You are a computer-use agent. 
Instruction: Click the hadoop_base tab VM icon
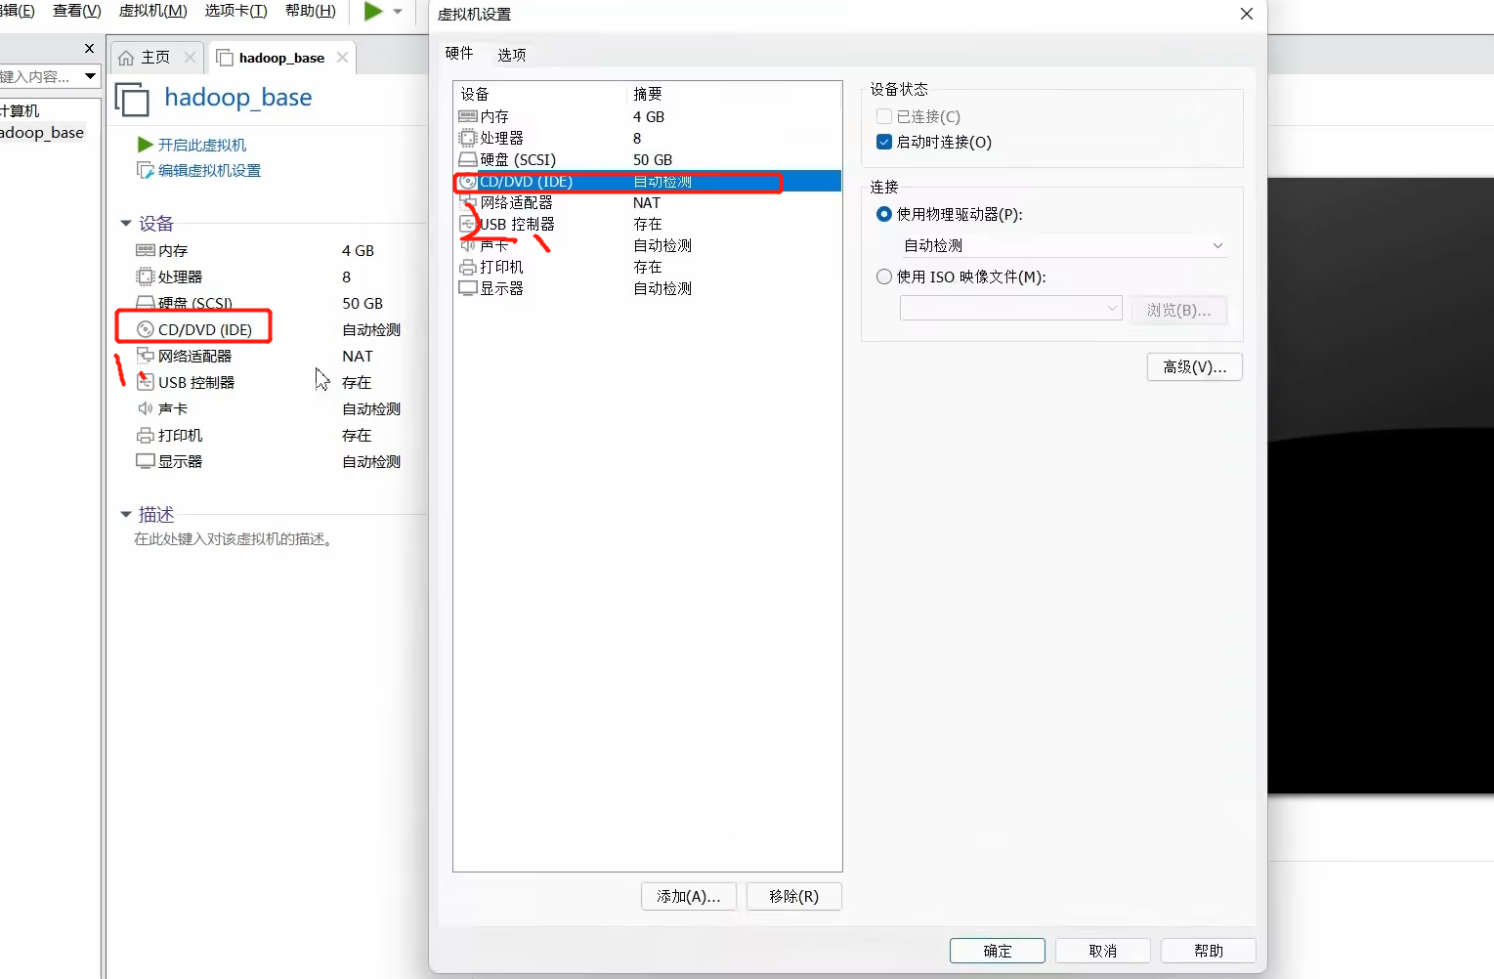pyautogui.click(x=225, y=58)
